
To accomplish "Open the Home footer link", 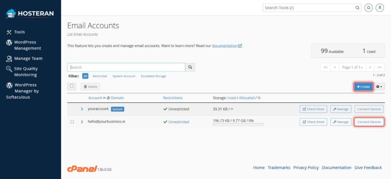I will tap(259, 168).
